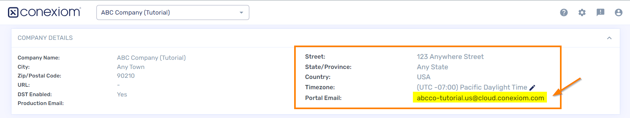Click the DST Enabled Yes value

[x=122, y=95]
